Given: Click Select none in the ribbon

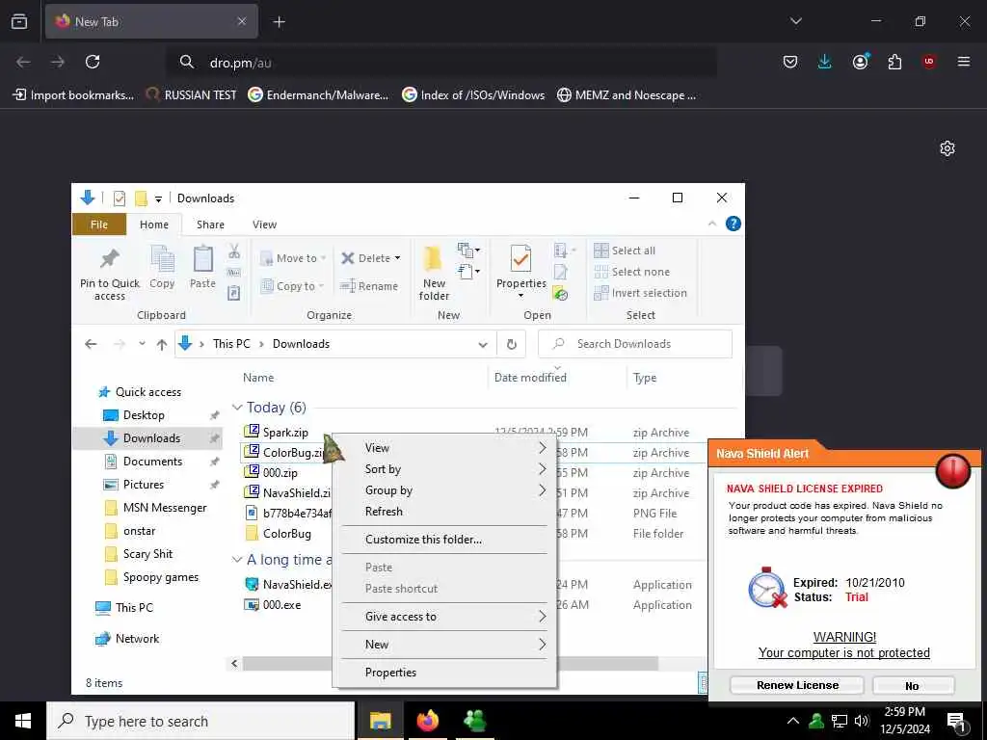Looking at the screenshot, I should pos(632,272).
